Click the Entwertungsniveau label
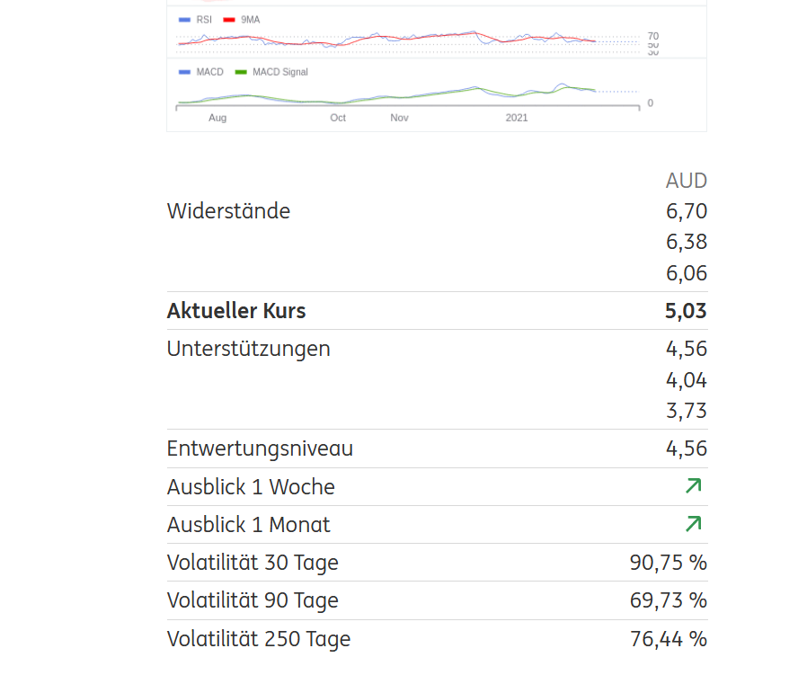The image size is (807, 675). click(x=260, y=449)
